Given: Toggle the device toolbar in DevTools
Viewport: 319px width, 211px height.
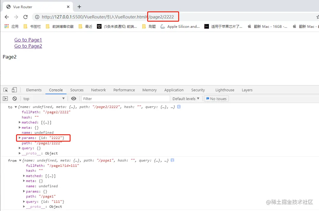Looking at the screenshot, I should click(x=14, y=90).
